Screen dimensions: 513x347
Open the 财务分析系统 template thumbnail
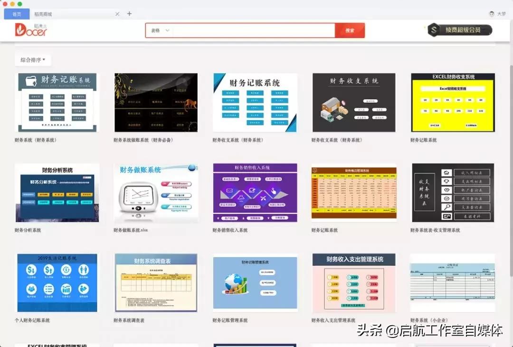[56, 193]
